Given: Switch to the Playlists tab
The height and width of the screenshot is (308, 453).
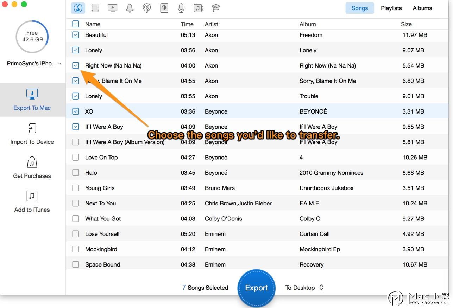Looking at the screenshot, I should click(x=391, y=8).
